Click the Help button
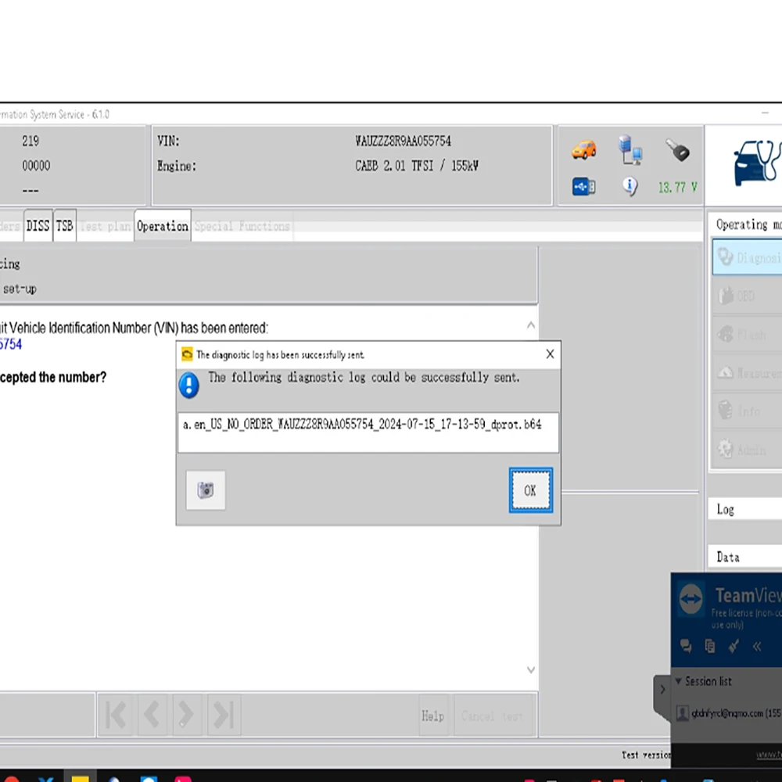 point(432,716)
